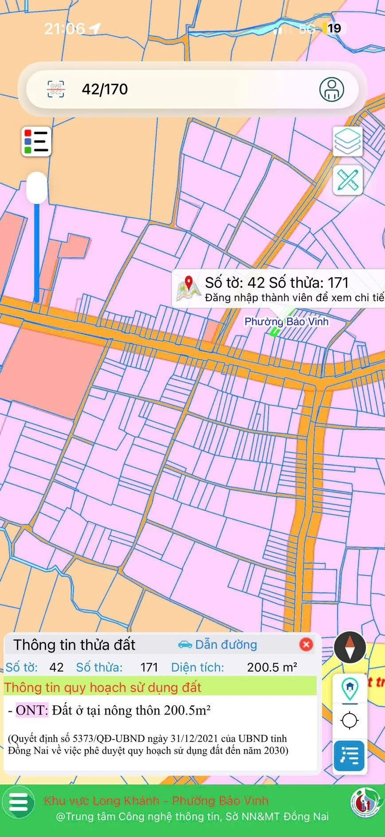Close the Thông tin thửa đất panel
The width and height of the screenshot is (385, 837).
click(x=306, y=644)
